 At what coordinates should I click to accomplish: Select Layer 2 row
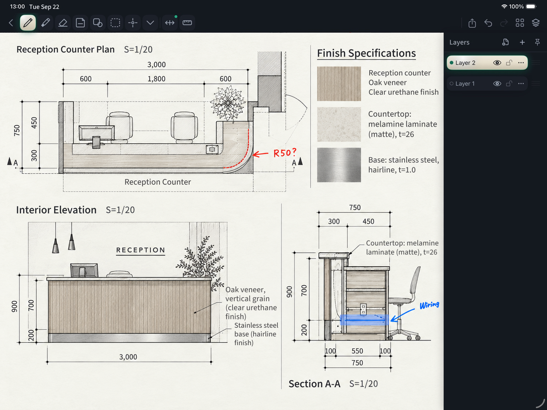487,63
